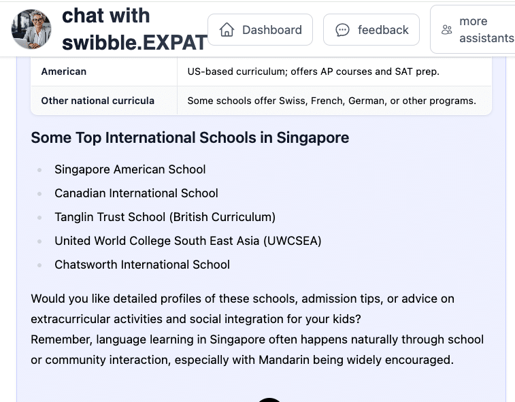Click United World College South East Asia
Viewport: 515px width, 402px height.
click(188, 241)
